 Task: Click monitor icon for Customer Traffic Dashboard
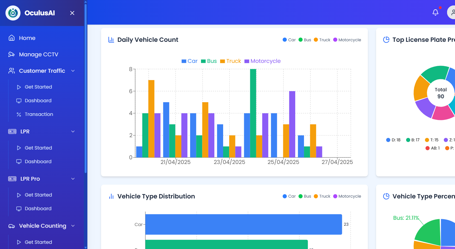pyautogui.click(x=19, y=101)
